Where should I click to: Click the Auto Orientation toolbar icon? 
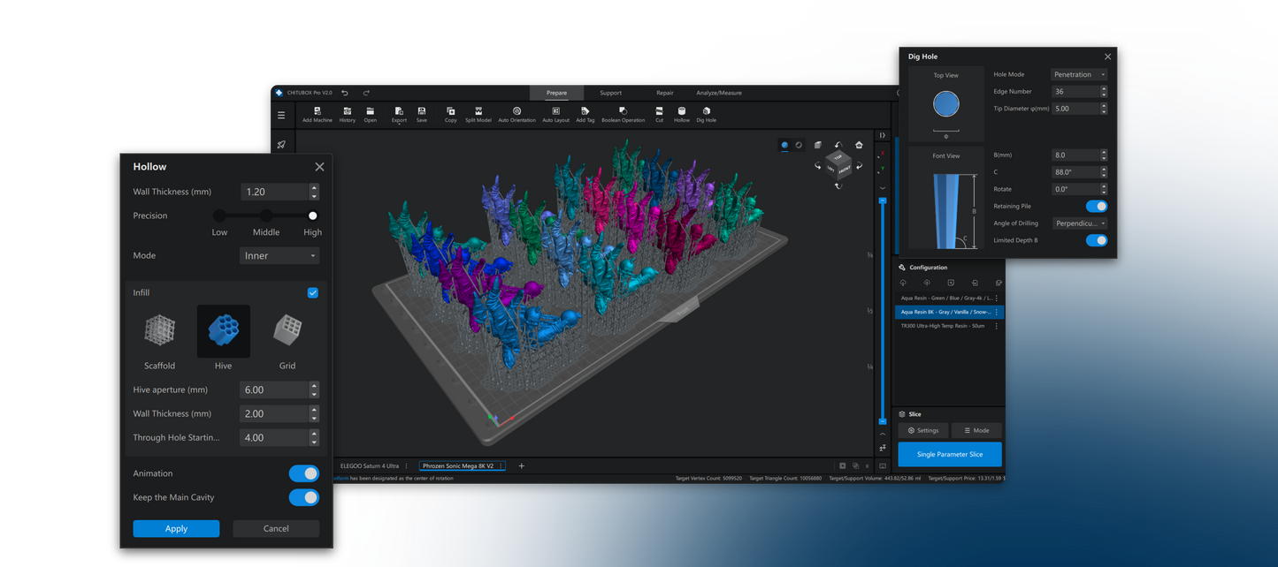coord(517,111)
